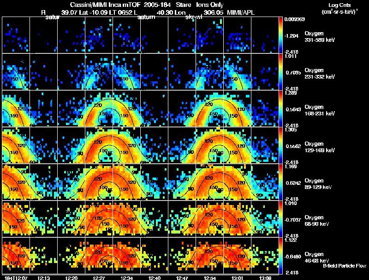
Task: Click the 'Stare' word in the title
Action: (x=183, y=5)
